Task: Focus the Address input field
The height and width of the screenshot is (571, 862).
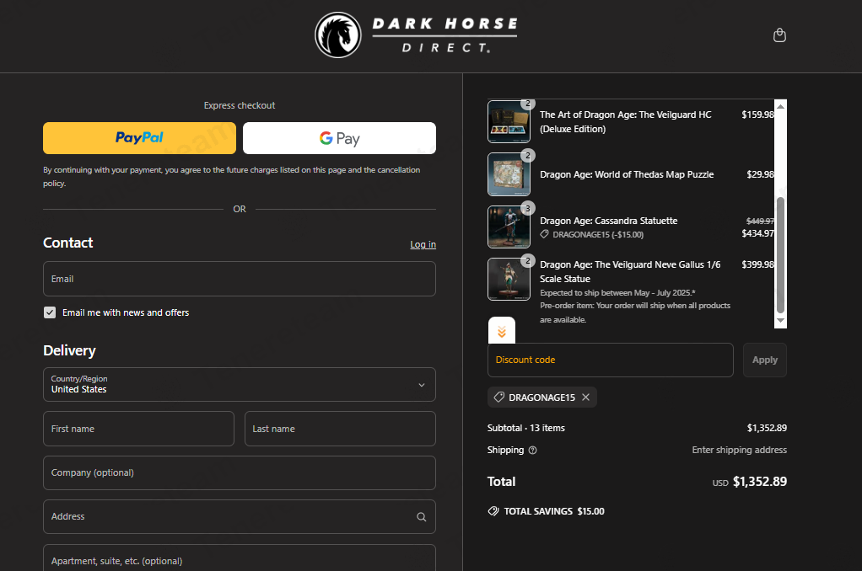Action: (x=240, y=516)
